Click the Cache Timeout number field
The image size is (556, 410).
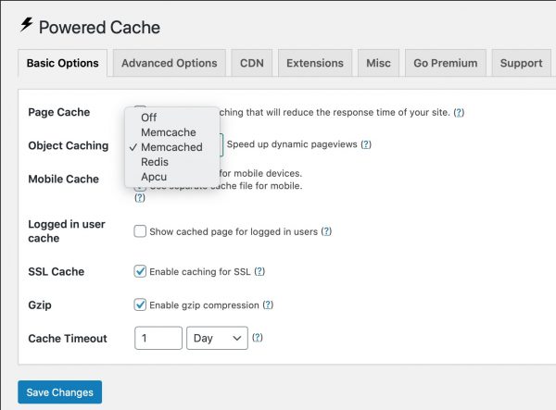point(158,338)
